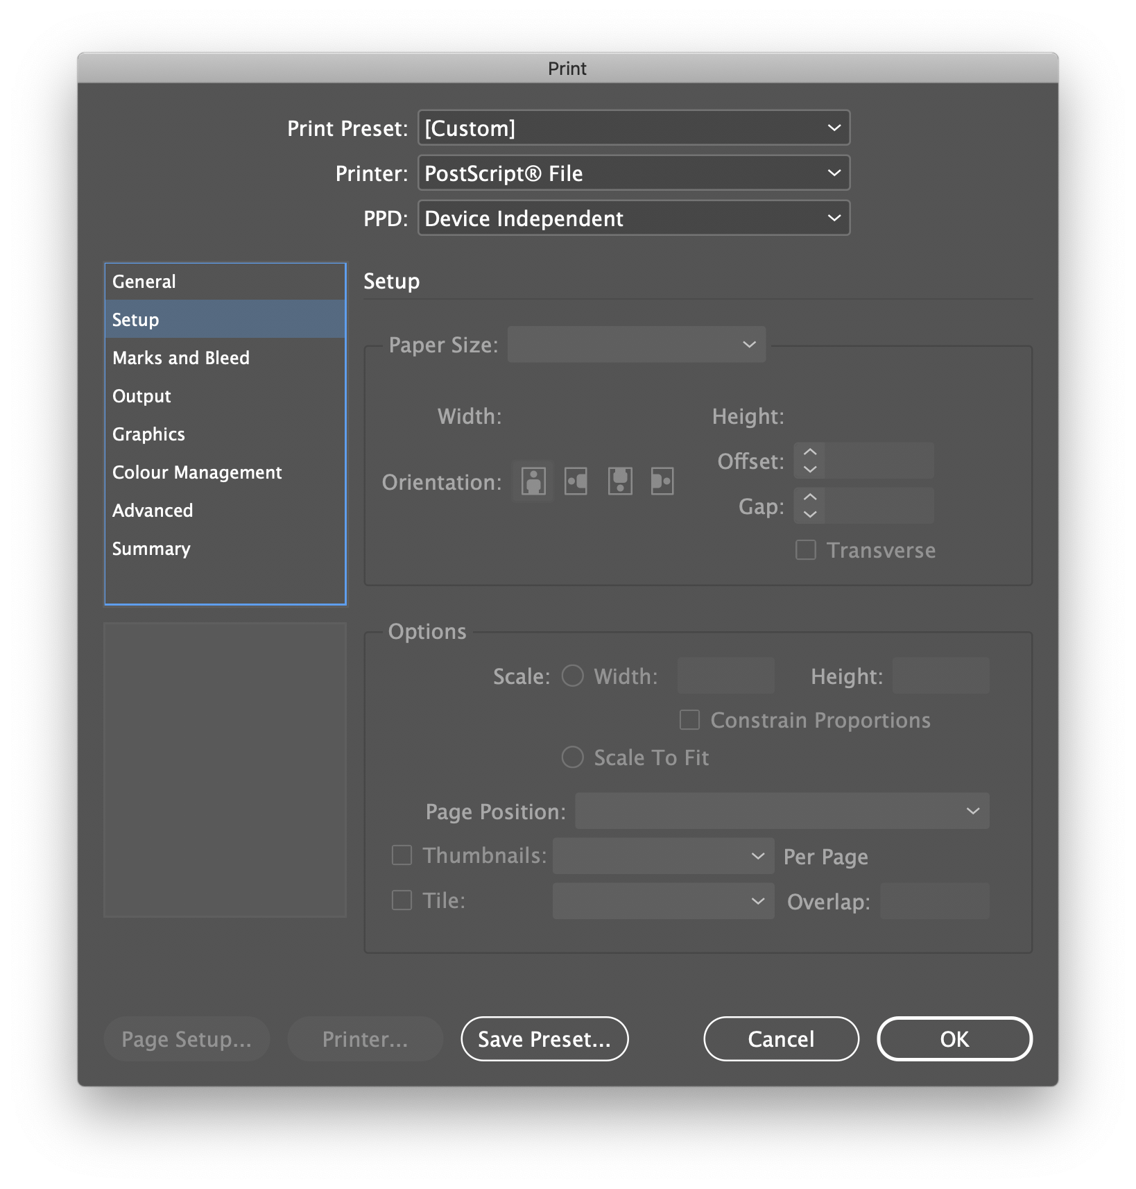Increase Offset using the stepper up arrow

click(x=809, y=454)
